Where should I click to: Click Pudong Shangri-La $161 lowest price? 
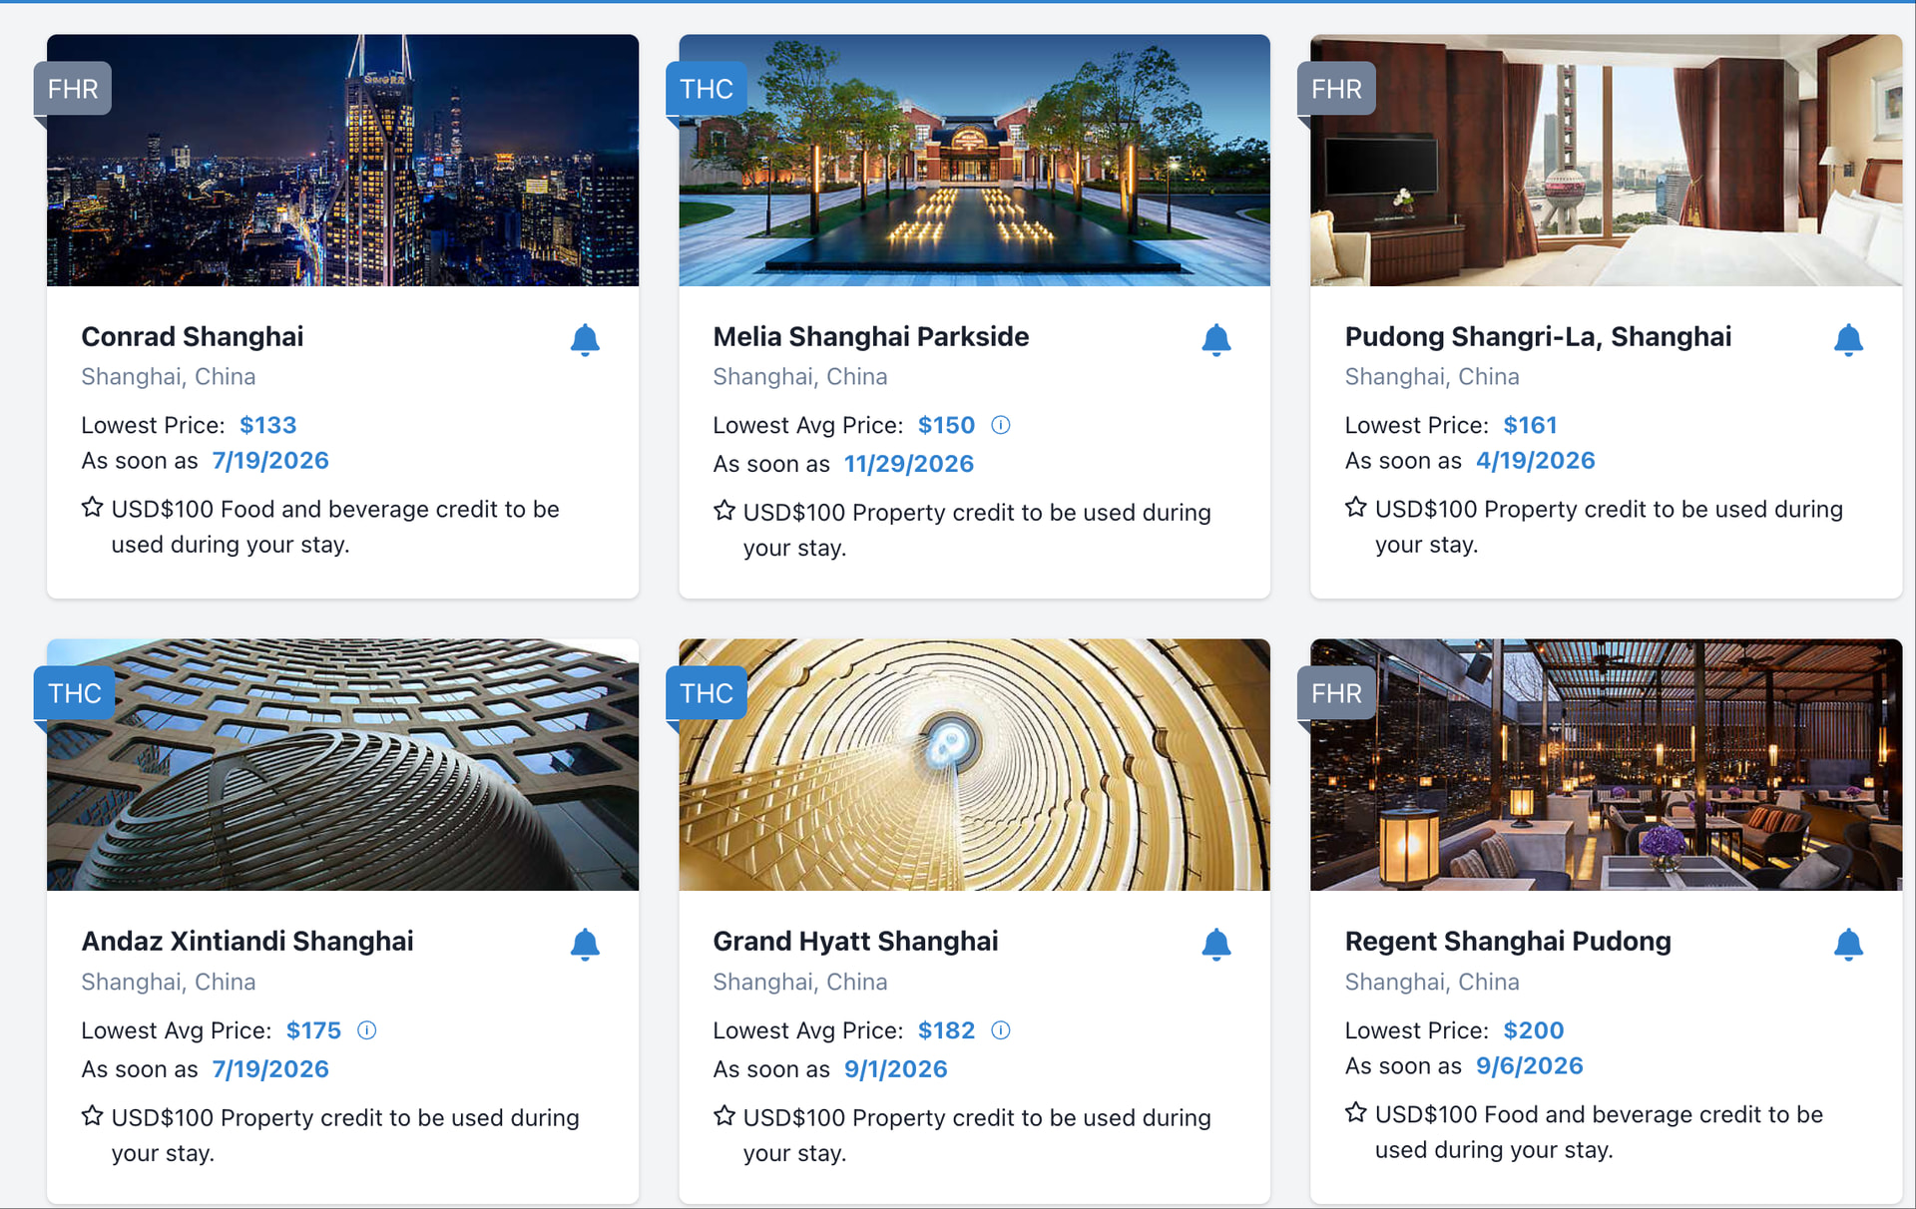(1530, 425)
